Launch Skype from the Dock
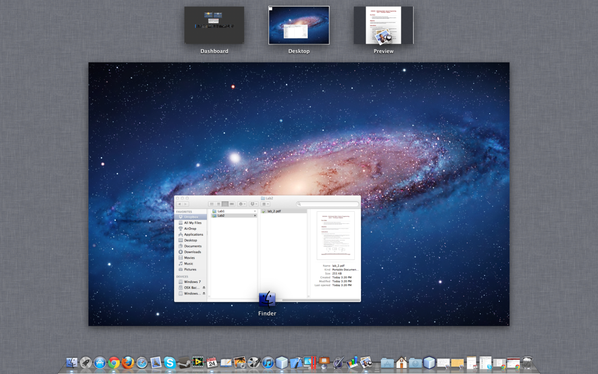The height and width of the screenshot is (374, 598). point(170,362)
